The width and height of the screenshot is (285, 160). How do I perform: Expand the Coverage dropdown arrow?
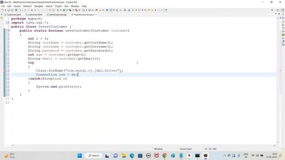73,10
